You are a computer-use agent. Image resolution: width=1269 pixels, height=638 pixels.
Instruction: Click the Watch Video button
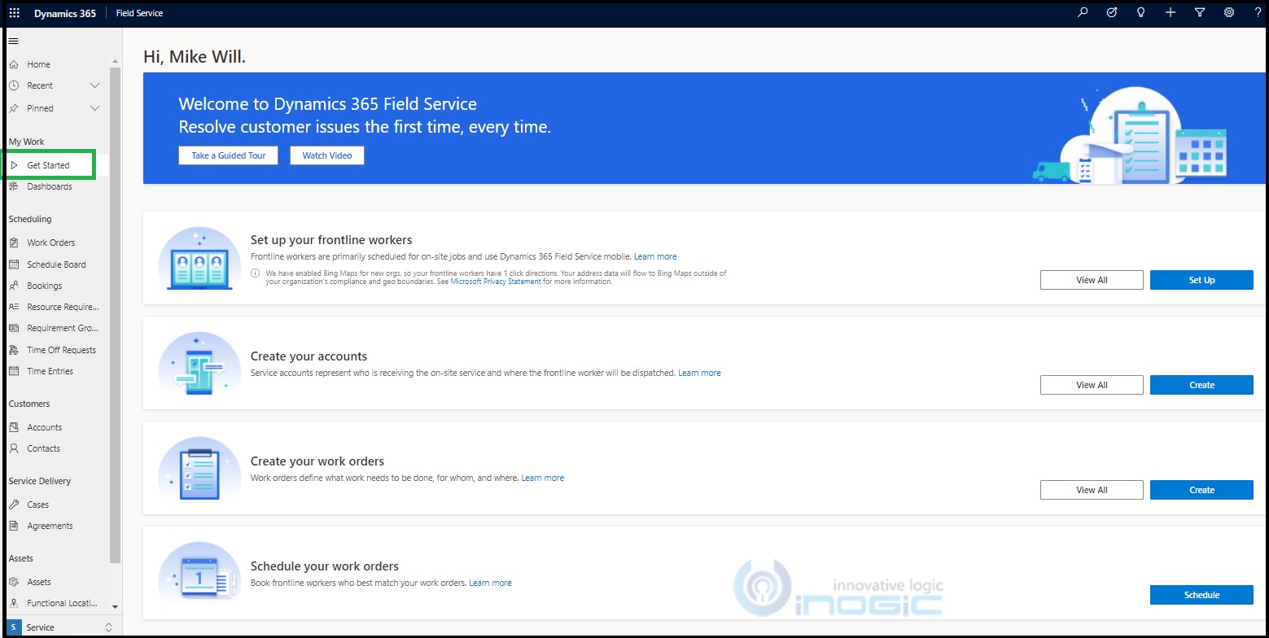pyautogui.click(x=327, y=155)
